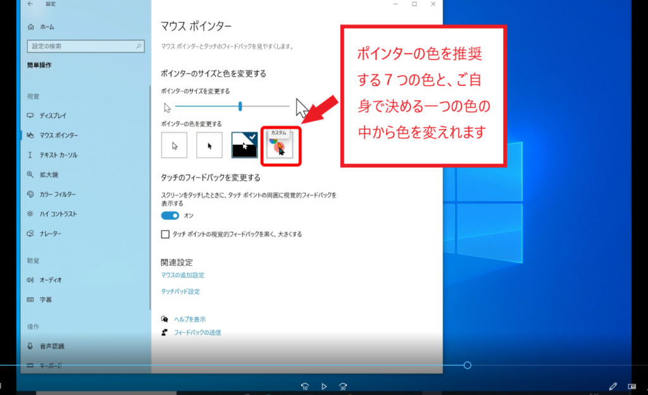Click the skip back 10 seconds icon
This screenshot has width=648, height=395.
click(x=305, y=386)
